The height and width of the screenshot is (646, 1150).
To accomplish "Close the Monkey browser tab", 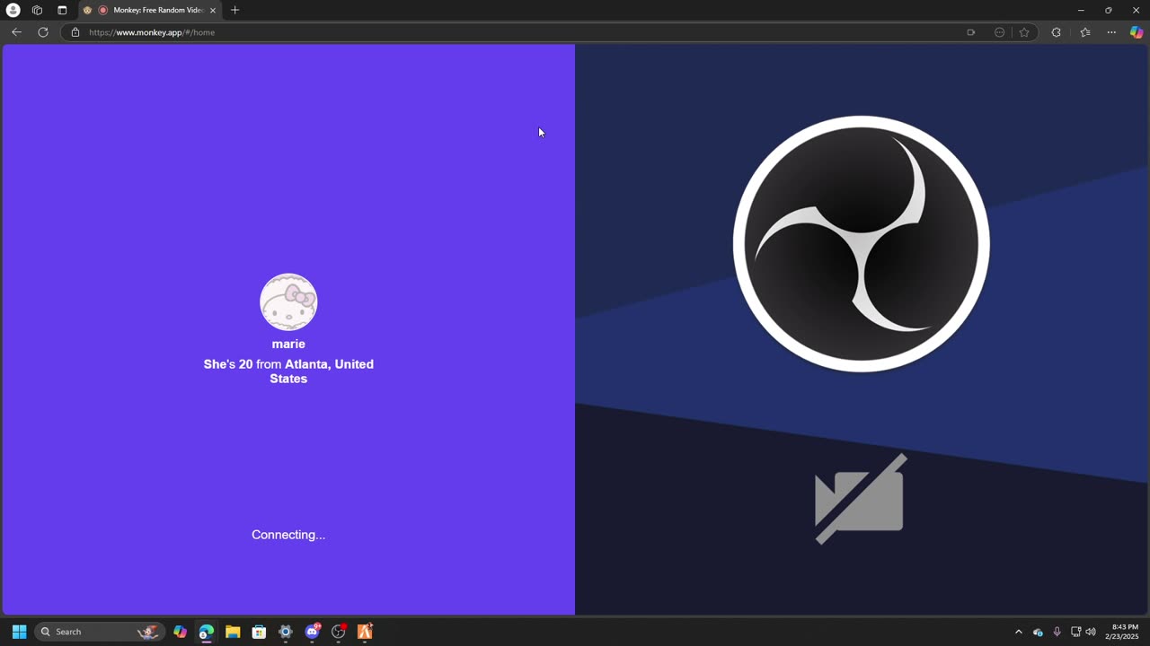I will coord(213,10).
